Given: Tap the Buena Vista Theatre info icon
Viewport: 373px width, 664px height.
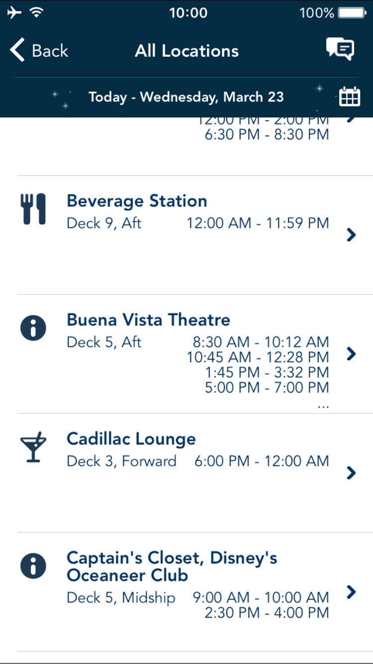Looking at the screenshot, I should [33, 328].
